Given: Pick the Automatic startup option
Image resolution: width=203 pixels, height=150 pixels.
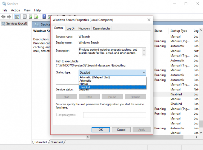Looking at the screenshot, I should coord(85,81).
